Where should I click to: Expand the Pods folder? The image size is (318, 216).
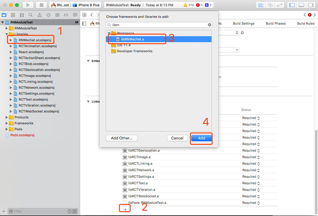pyautogui.click(x=7, y=129)
